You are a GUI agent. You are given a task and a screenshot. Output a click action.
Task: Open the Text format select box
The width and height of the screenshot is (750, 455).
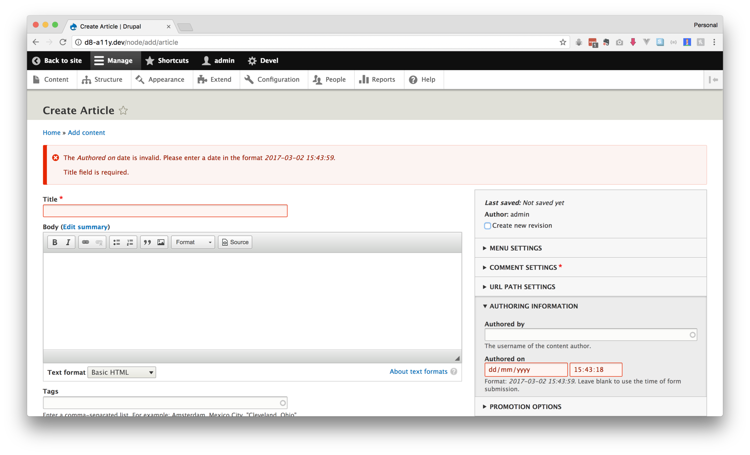122,372
